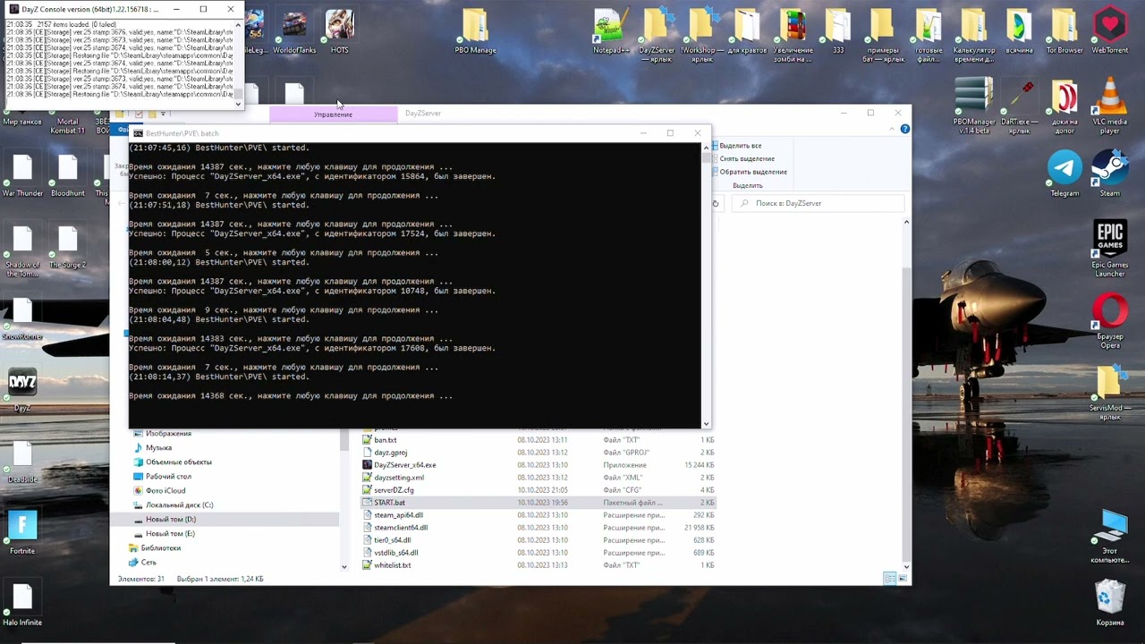The image size is (1145, 644).
Task: Open 'Этот компьютер' desktop icon
Action: click(x=1110, y=537)
